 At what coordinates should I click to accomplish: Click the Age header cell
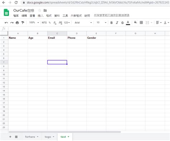(38, 38)
